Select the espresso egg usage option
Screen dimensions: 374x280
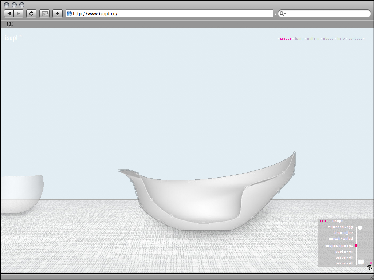pyautogui.click(x=340, y=227)
